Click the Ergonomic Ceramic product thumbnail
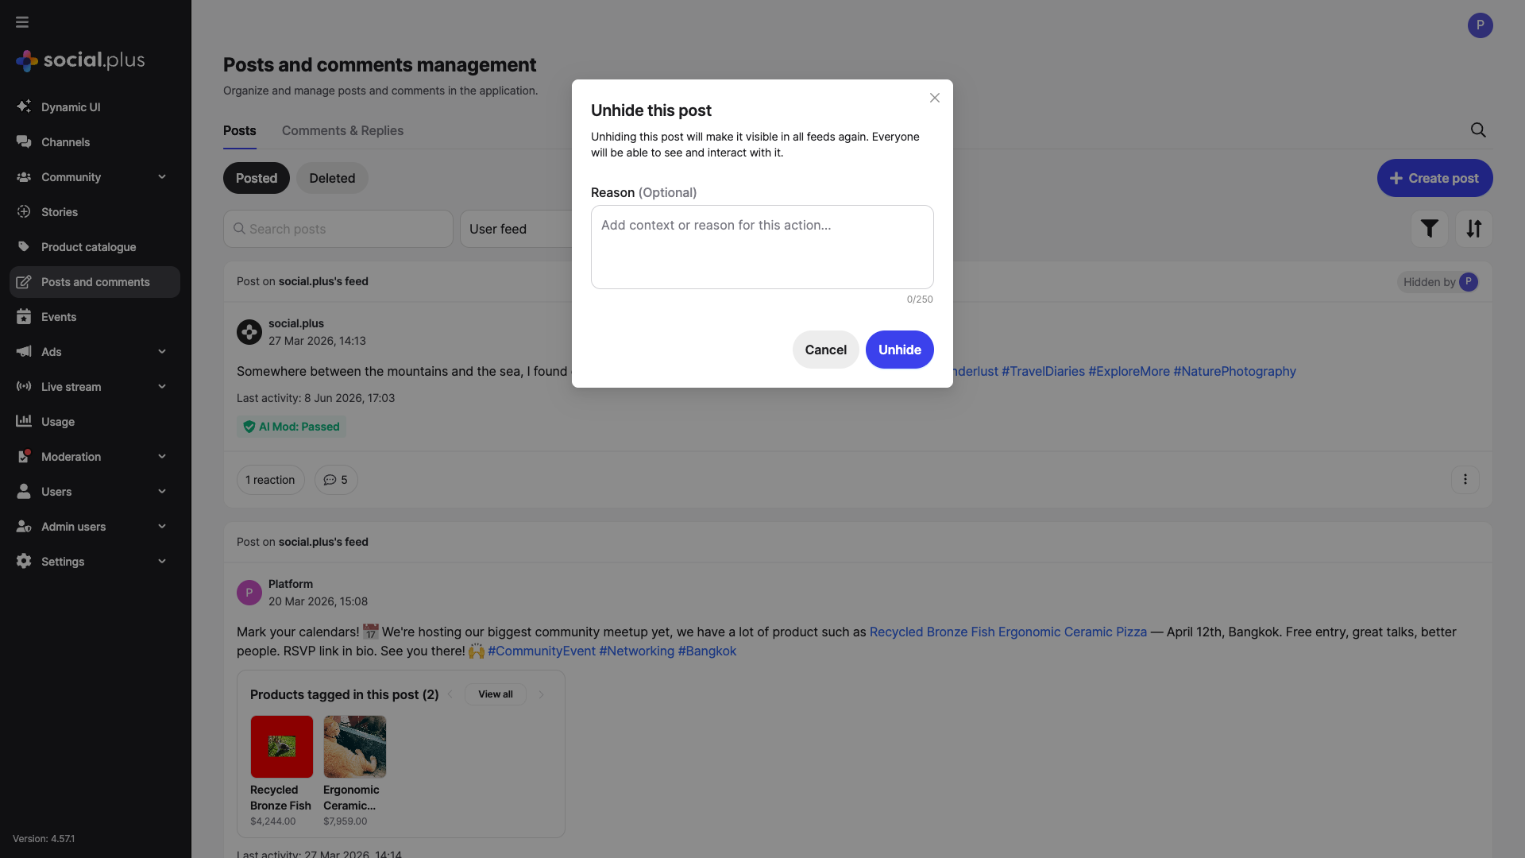1525x858 pixels. (x=355, y=747)
